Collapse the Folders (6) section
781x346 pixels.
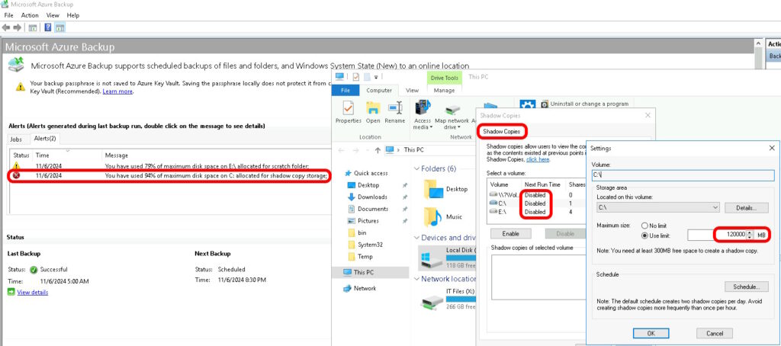[416, 168]
